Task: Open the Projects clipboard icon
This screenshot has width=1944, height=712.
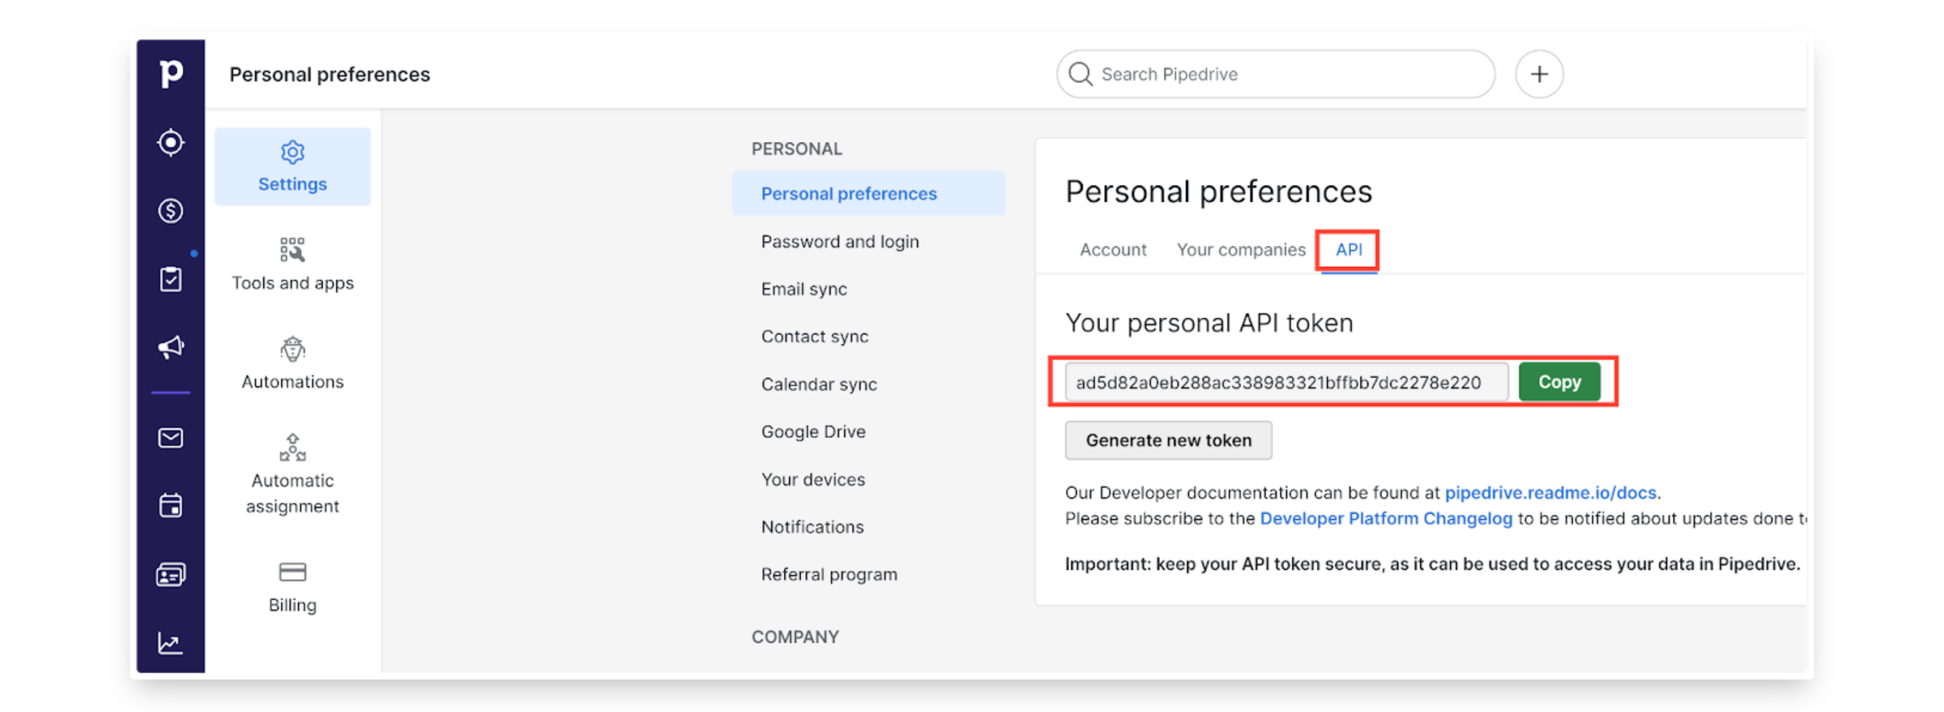Action: 171,279
